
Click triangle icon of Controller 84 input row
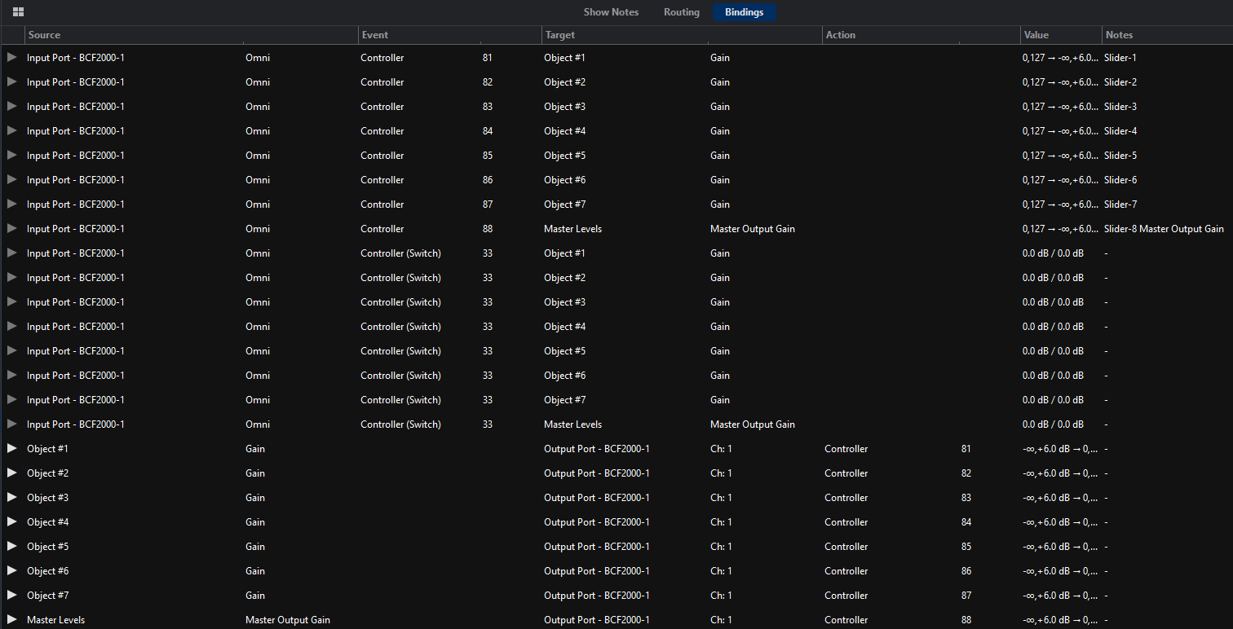click(11, 131)
